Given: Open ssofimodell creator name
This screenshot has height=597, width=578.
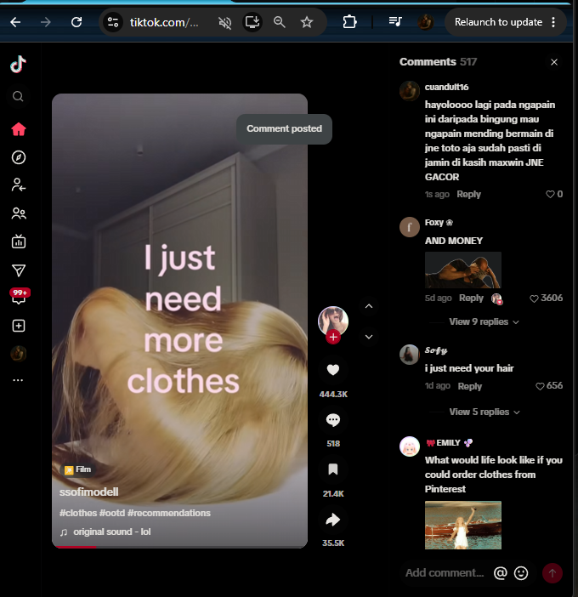Looking at the screenshot, I should (x=88, y=492).
